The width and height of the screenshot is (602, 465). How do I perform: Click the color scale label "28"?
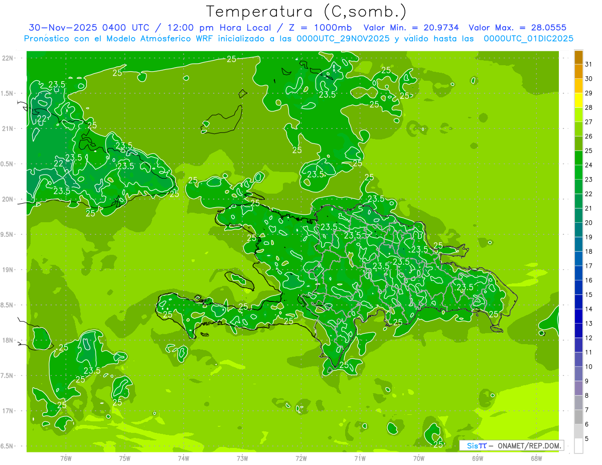click(588, 107)
